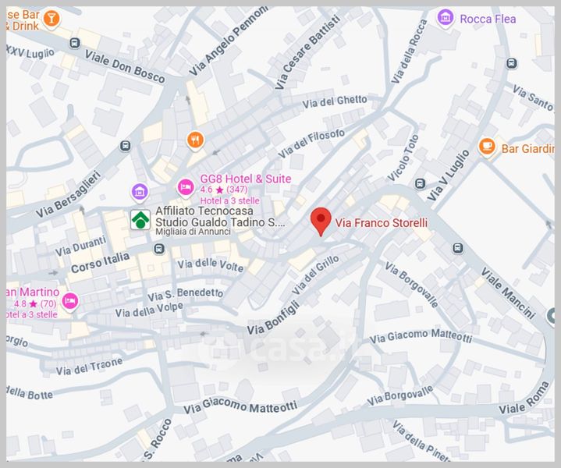Select the bus stop icon on Viale Don Bosco
The height and width of the screenshot is (468, 561).
pyautogui.click(x=74, y=44)
